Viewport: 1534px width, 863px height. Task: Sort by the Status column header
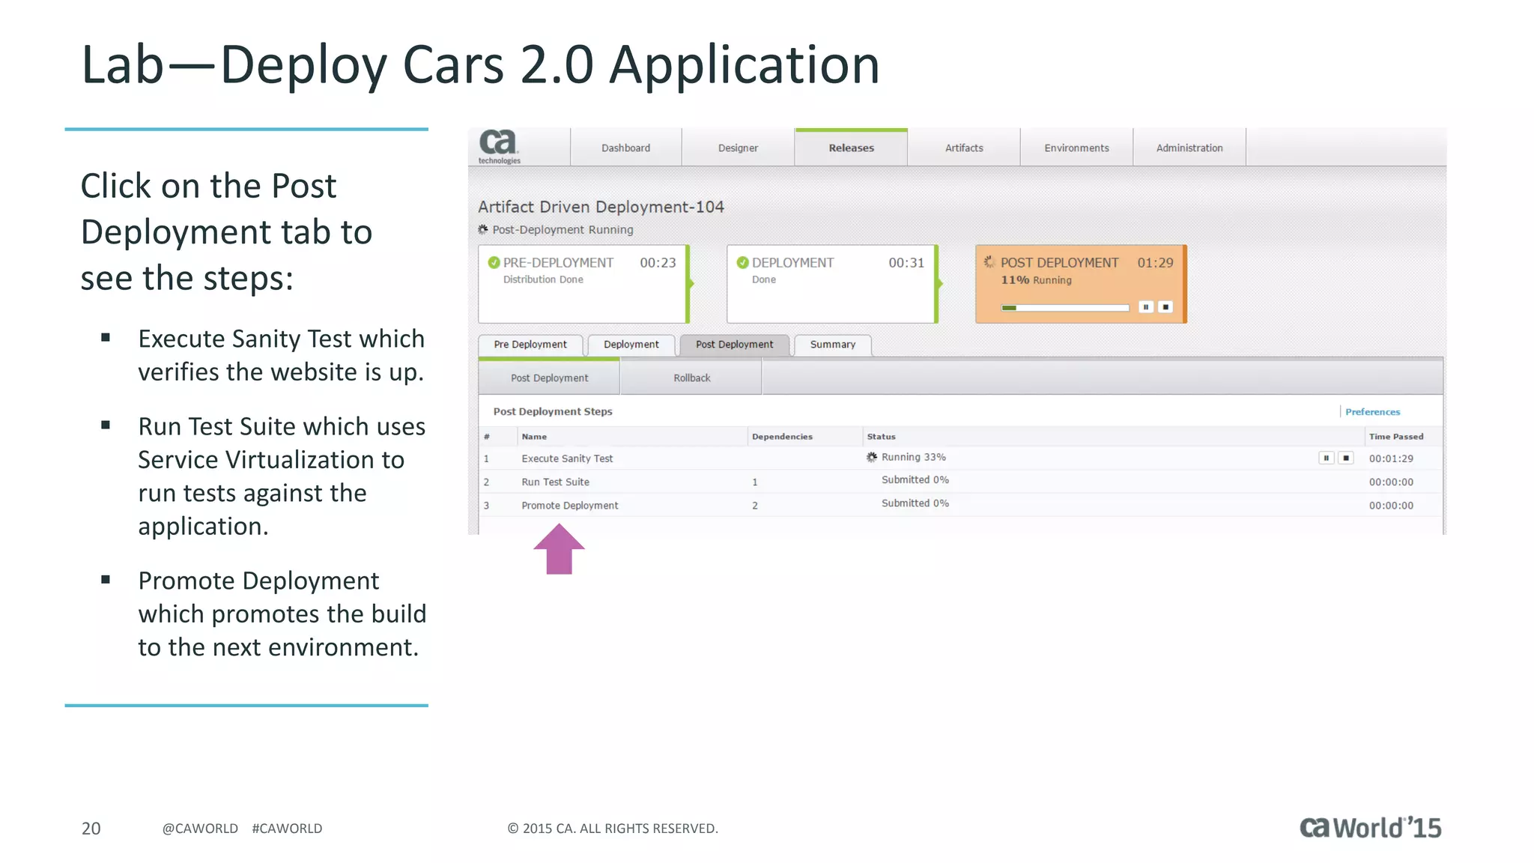pyautogui.click(x=1114, y=437)
